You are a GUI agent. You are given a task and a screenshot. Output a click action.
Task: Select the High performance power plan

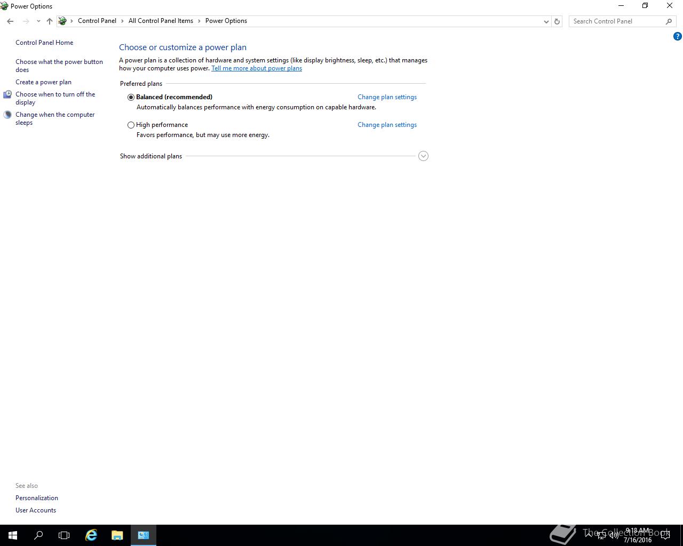click(131, 125)
